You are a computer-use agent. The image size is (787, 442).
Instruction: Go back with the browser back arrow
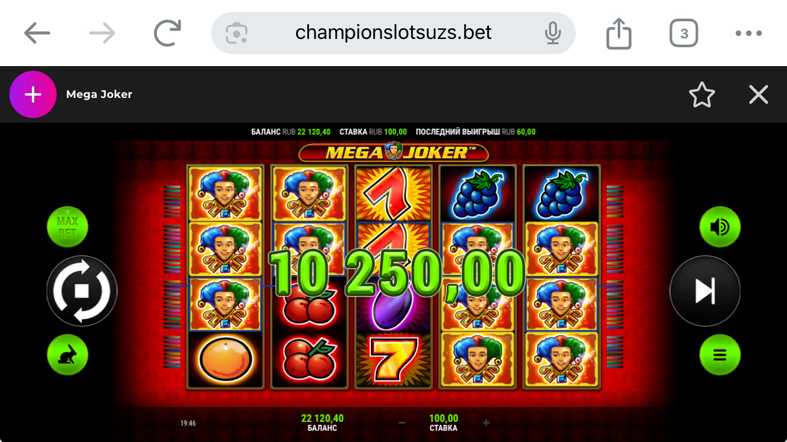(x=37, y=34)
